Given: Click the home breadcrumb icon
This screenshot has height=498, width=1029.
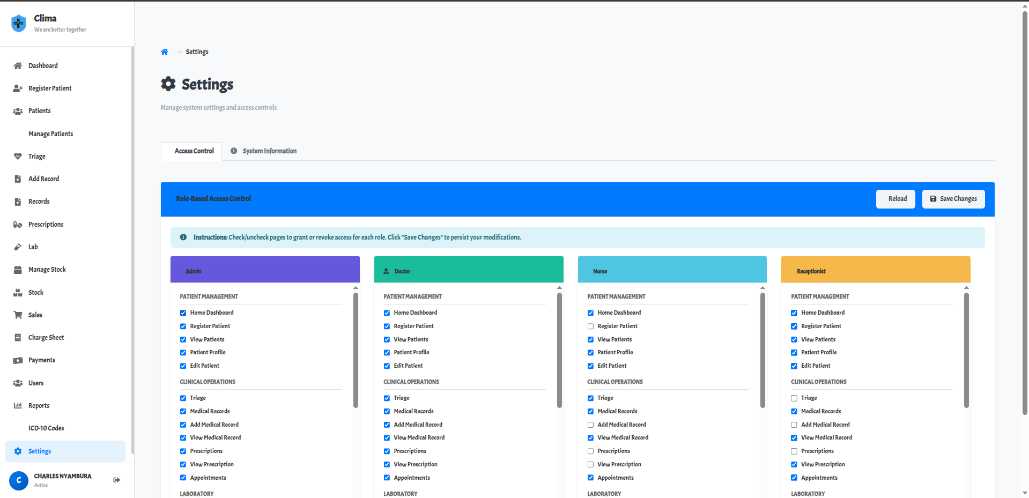Looking at the screenshot, I should point(165,52).
